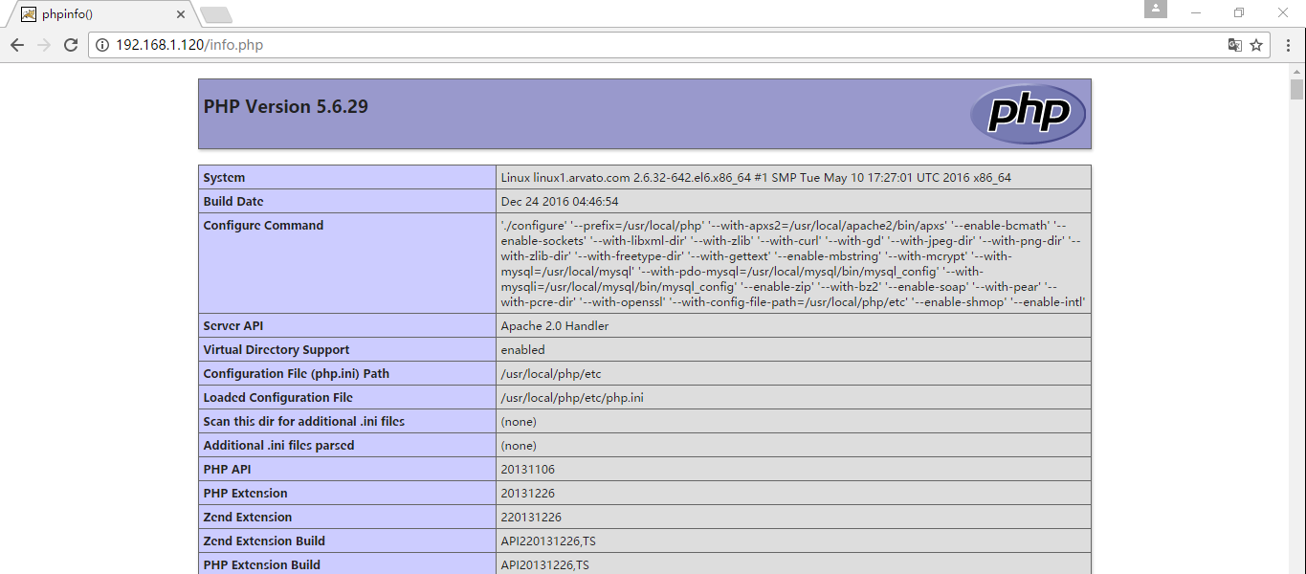Close the phpinfo() tab
This screenshot has width=1306, height=574.
[179, 14]
